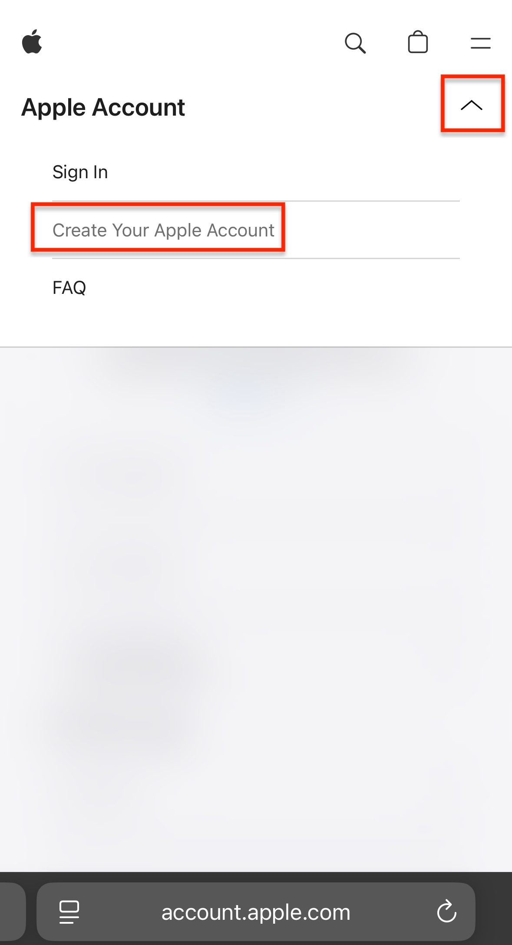Reload the page from the address bar
The width and height of the screenshot is (512, 945).
[x=446, y=912]
